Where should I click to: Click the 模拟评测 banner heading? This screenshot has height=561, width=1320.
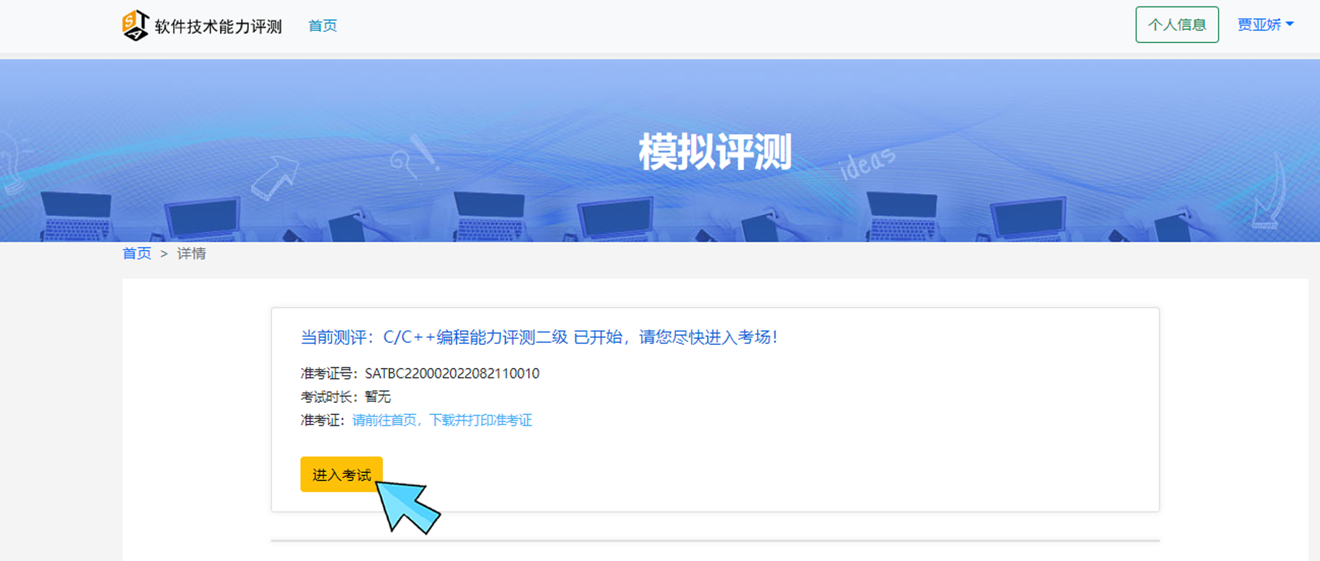click(x=715, y=153)
